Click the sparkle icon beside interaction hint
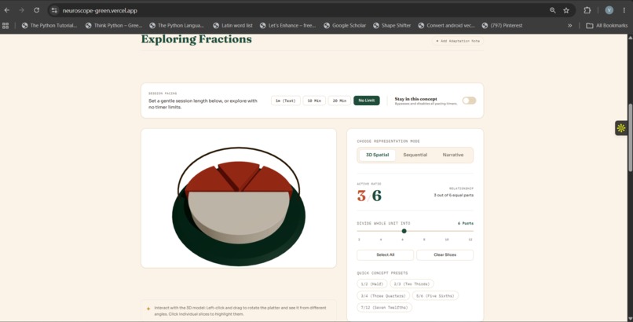Screen dimensions: 633x322 coord(148,309)
